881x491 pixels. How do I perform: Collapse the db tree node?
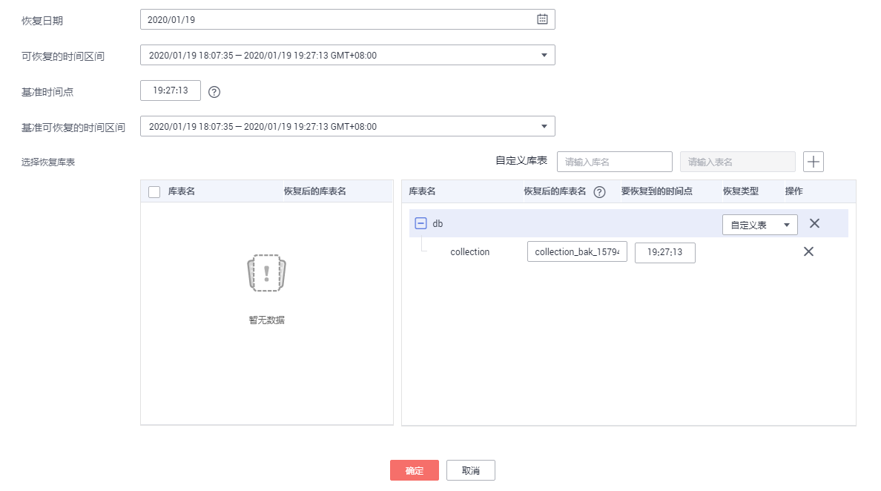coord(420,223)
